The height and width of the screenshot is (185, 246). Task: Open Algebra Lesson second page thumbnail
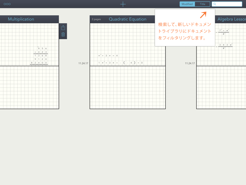click(221, 87)
